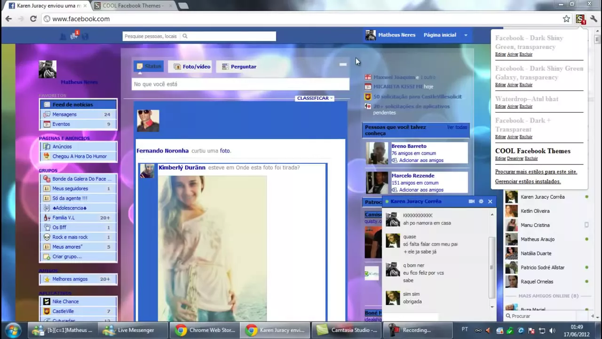Click the Fernando Noronha name link
Image resolution: width=602 pixels, height=339 pixels.
point(162,151)
